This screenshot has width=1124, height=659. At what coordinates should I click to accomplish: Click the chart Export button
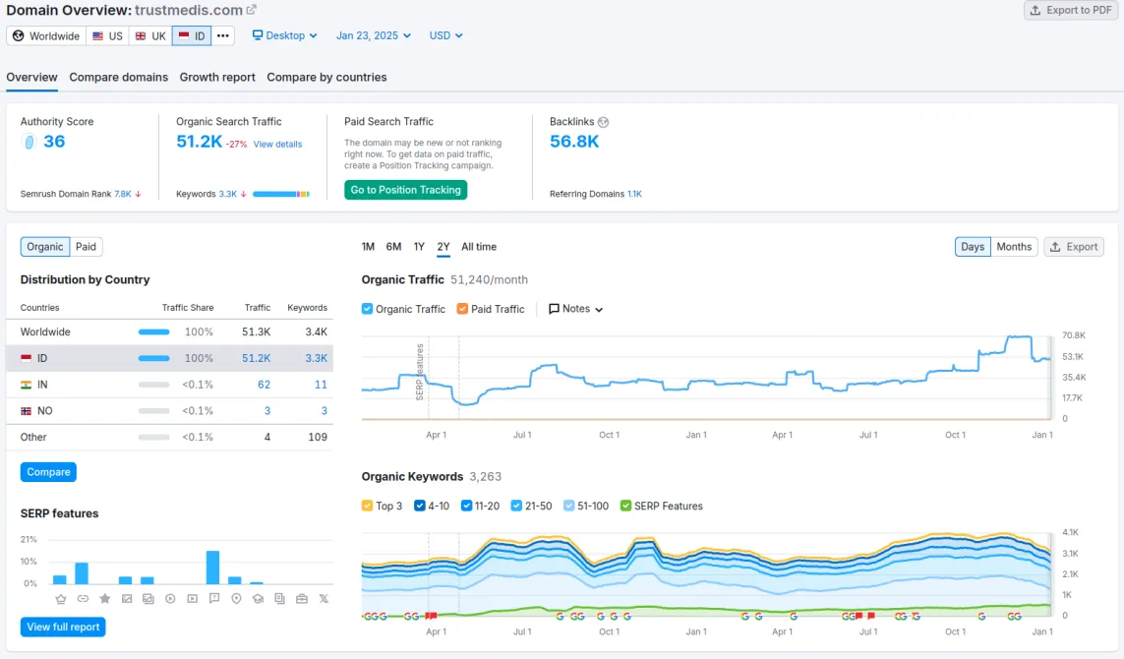point(1074,247)
